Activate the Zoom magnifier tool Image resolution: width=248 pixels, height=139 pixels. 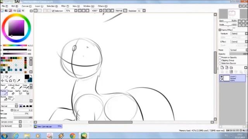pos(7,81)
